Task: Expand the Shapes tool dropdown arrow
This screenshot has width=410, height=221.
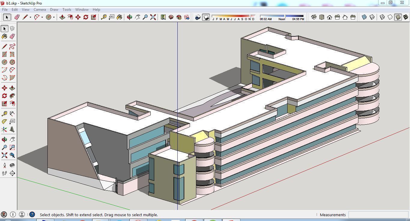Action: [54, 17]
